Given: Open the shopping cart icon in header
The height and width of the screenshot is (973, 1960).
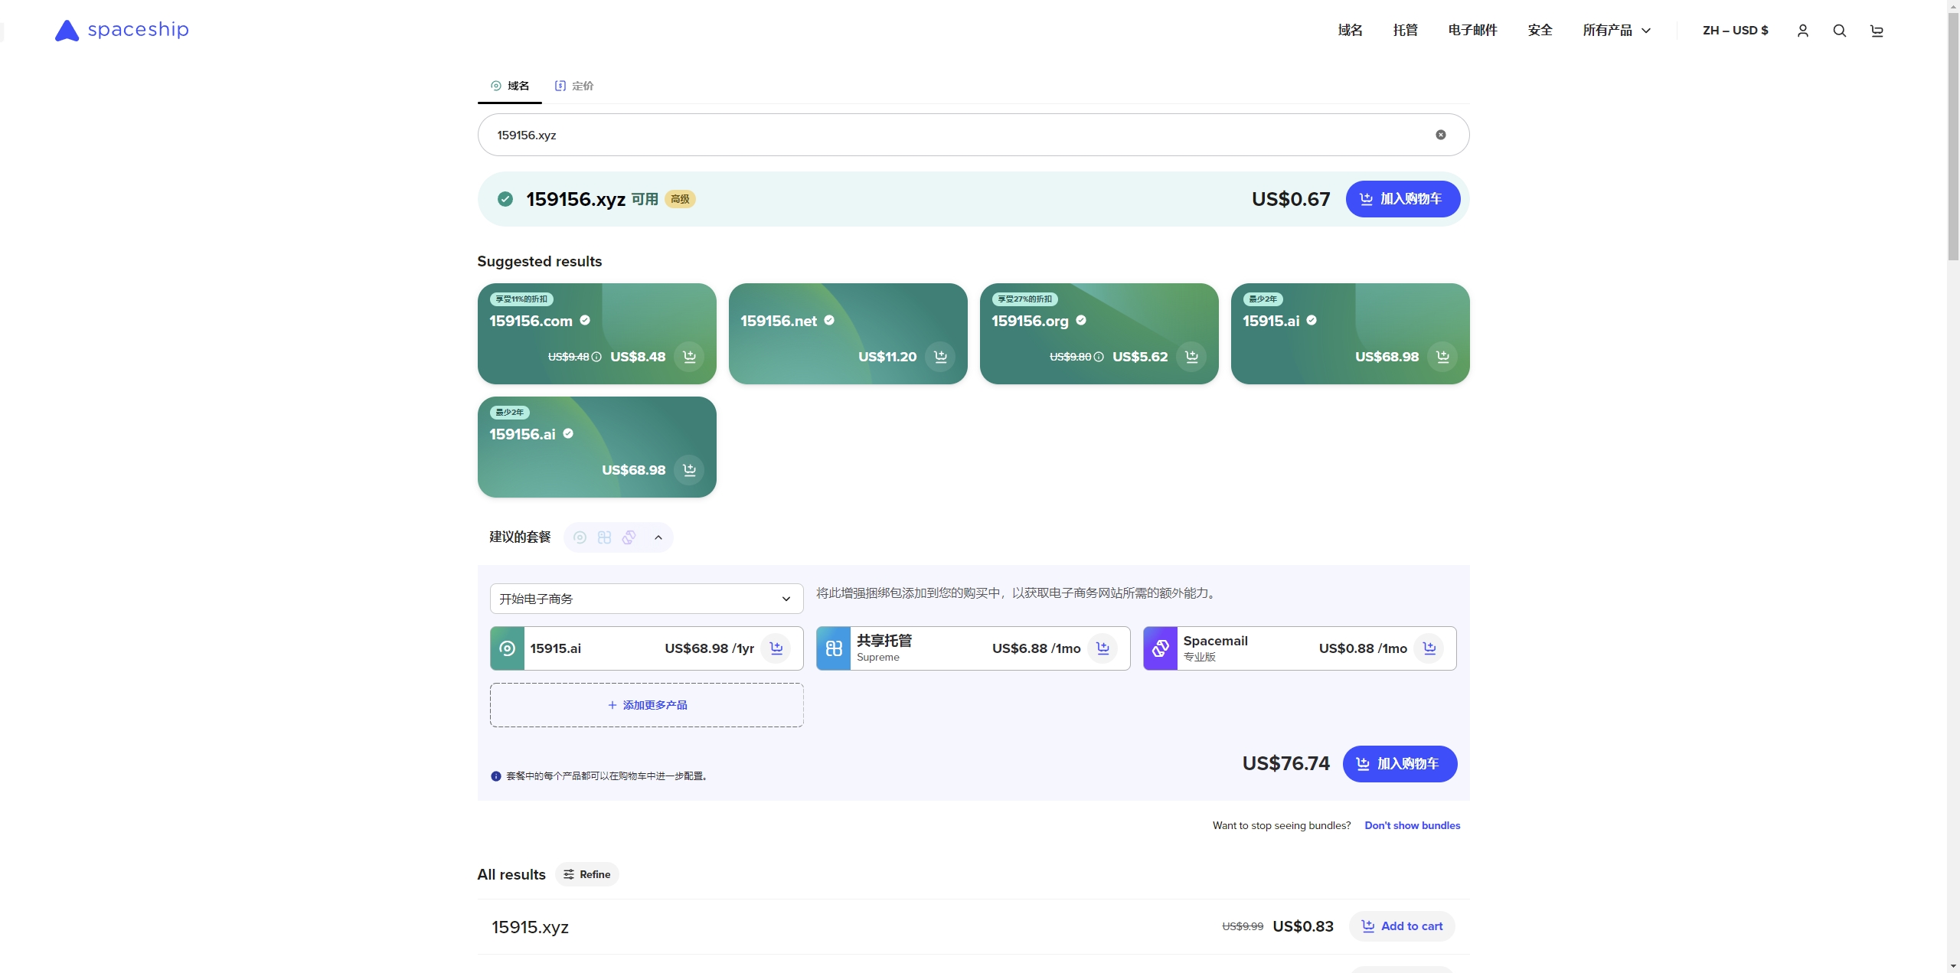Looking at the screenshot, I should (x=1877, y=31).
